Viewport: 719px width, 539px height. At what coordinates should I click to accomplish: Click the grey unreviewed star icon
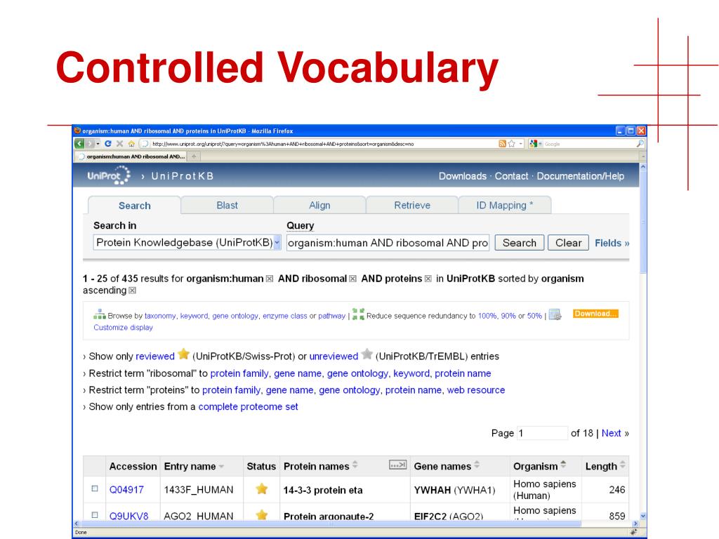(x=367, y=354)
